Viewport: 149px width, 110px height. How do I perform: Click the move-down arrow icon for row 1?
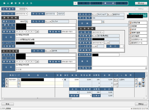point(143,80)
